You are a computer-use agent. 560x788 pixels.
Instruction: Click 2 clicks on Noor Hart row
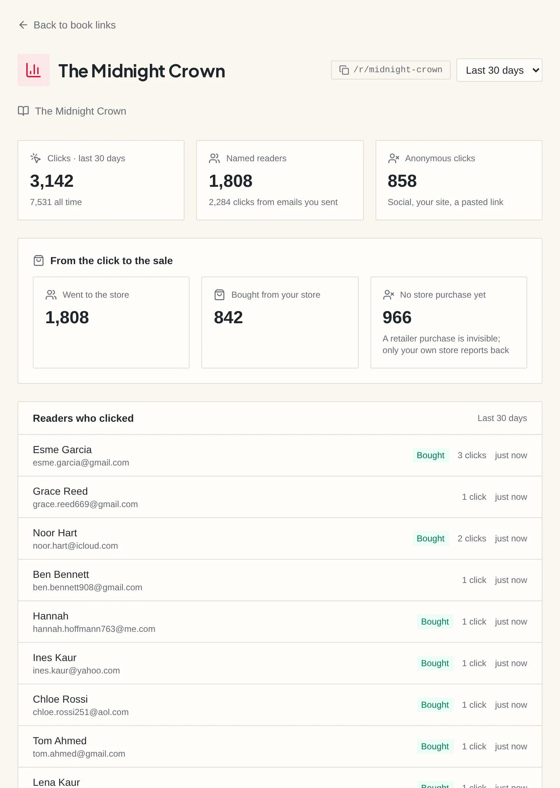472,538
